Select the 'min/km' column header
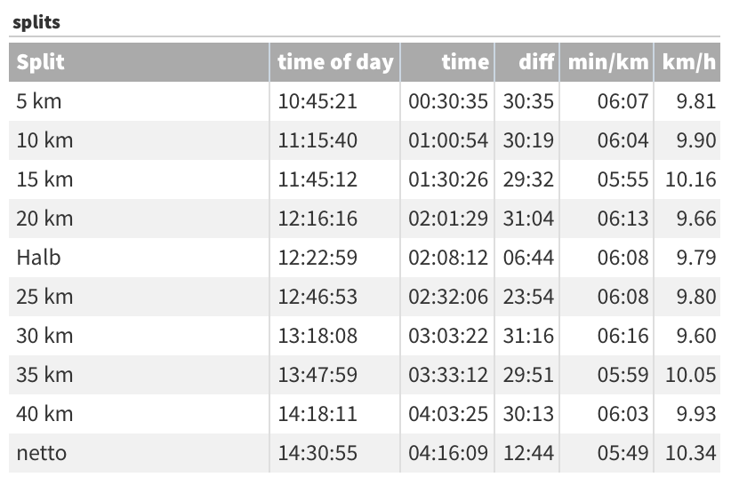Image resolution: width=731 pixels, height=485 pixels. [x=608, y=62]
